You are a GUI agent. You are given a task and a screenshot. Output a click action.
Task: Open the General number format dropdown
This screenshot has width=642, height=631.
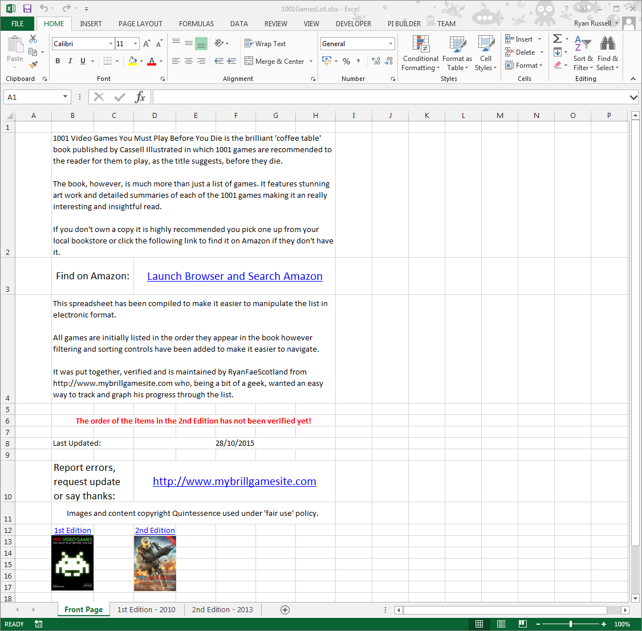(391, 44)
